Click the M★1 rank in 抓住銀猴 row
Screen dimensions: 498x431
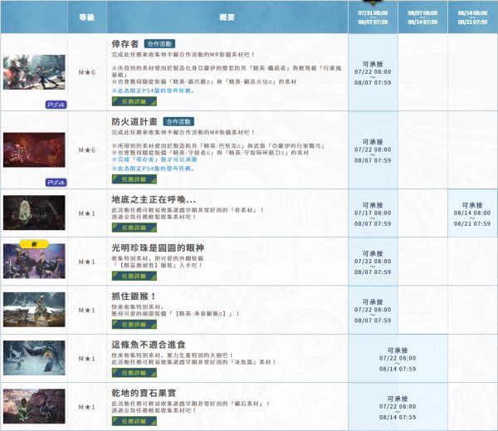[x=87, y=311]
